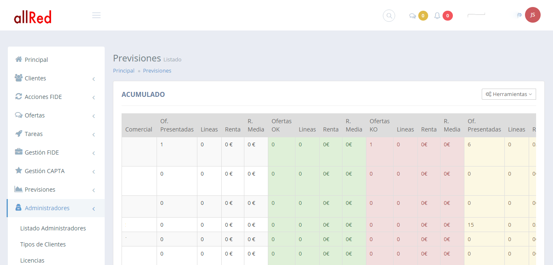This screenshot has width=553, height=265.
Task: Click the Gestión CAPTA star icon
Action: click(x=19, y=171)
